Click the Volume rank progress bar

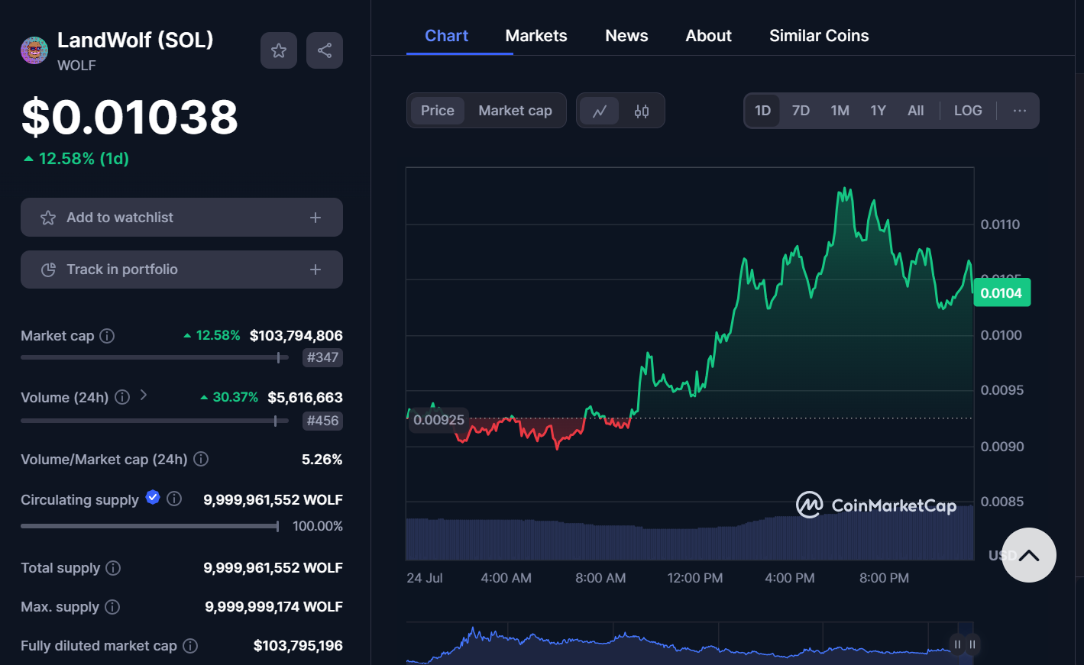pos(154,421)
